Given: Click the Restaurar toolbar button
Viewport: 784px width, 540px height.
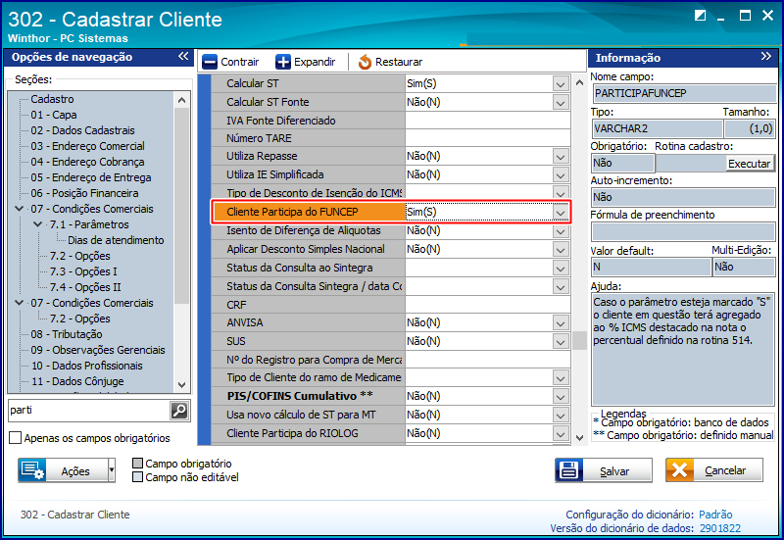Looking at the screenshot, I should (390, 62).
